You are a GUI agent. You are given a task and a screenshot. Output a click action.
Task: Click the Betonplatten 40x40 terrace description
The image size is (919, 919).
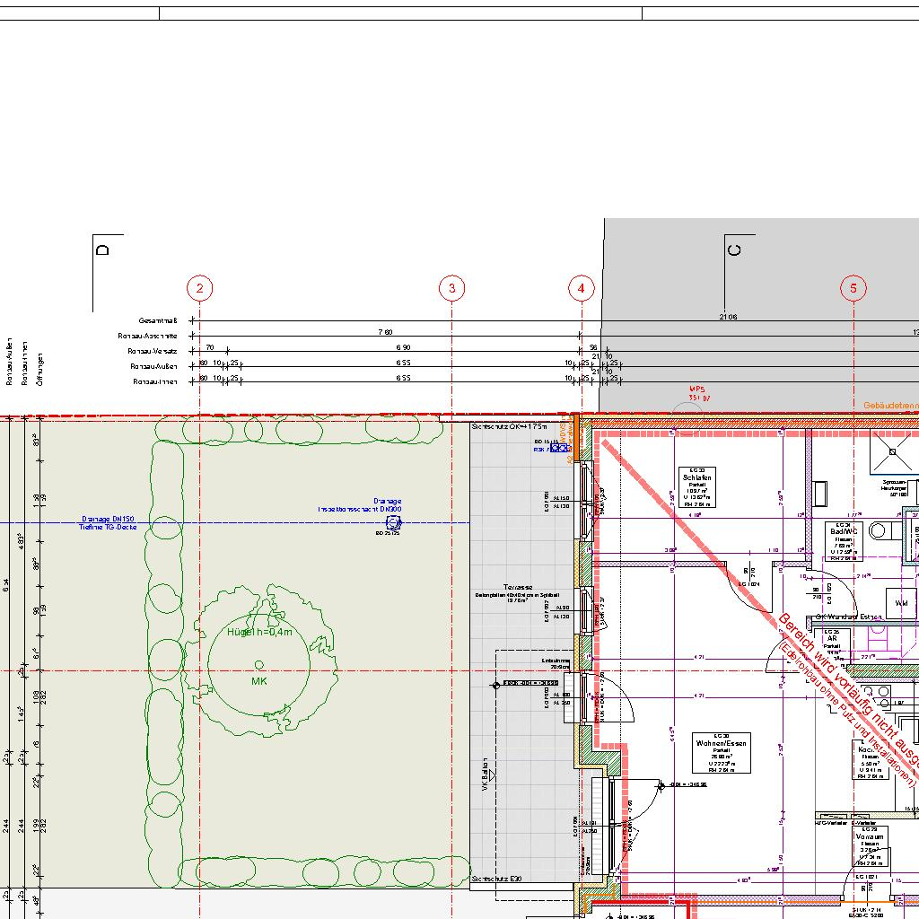click(x=518, y=595)
